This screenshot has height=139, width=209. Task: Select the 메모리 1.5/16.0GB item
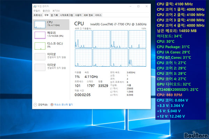[x=51, y=35]
